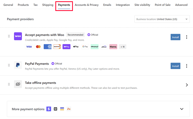Click the WooPay icon

pyautogui.click(x=67, y=47)
